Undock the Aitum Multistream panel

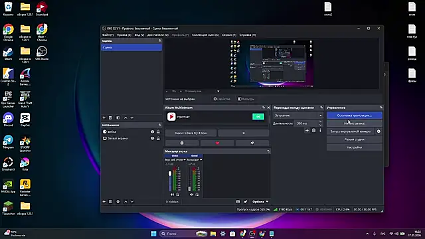pos(264,108)
